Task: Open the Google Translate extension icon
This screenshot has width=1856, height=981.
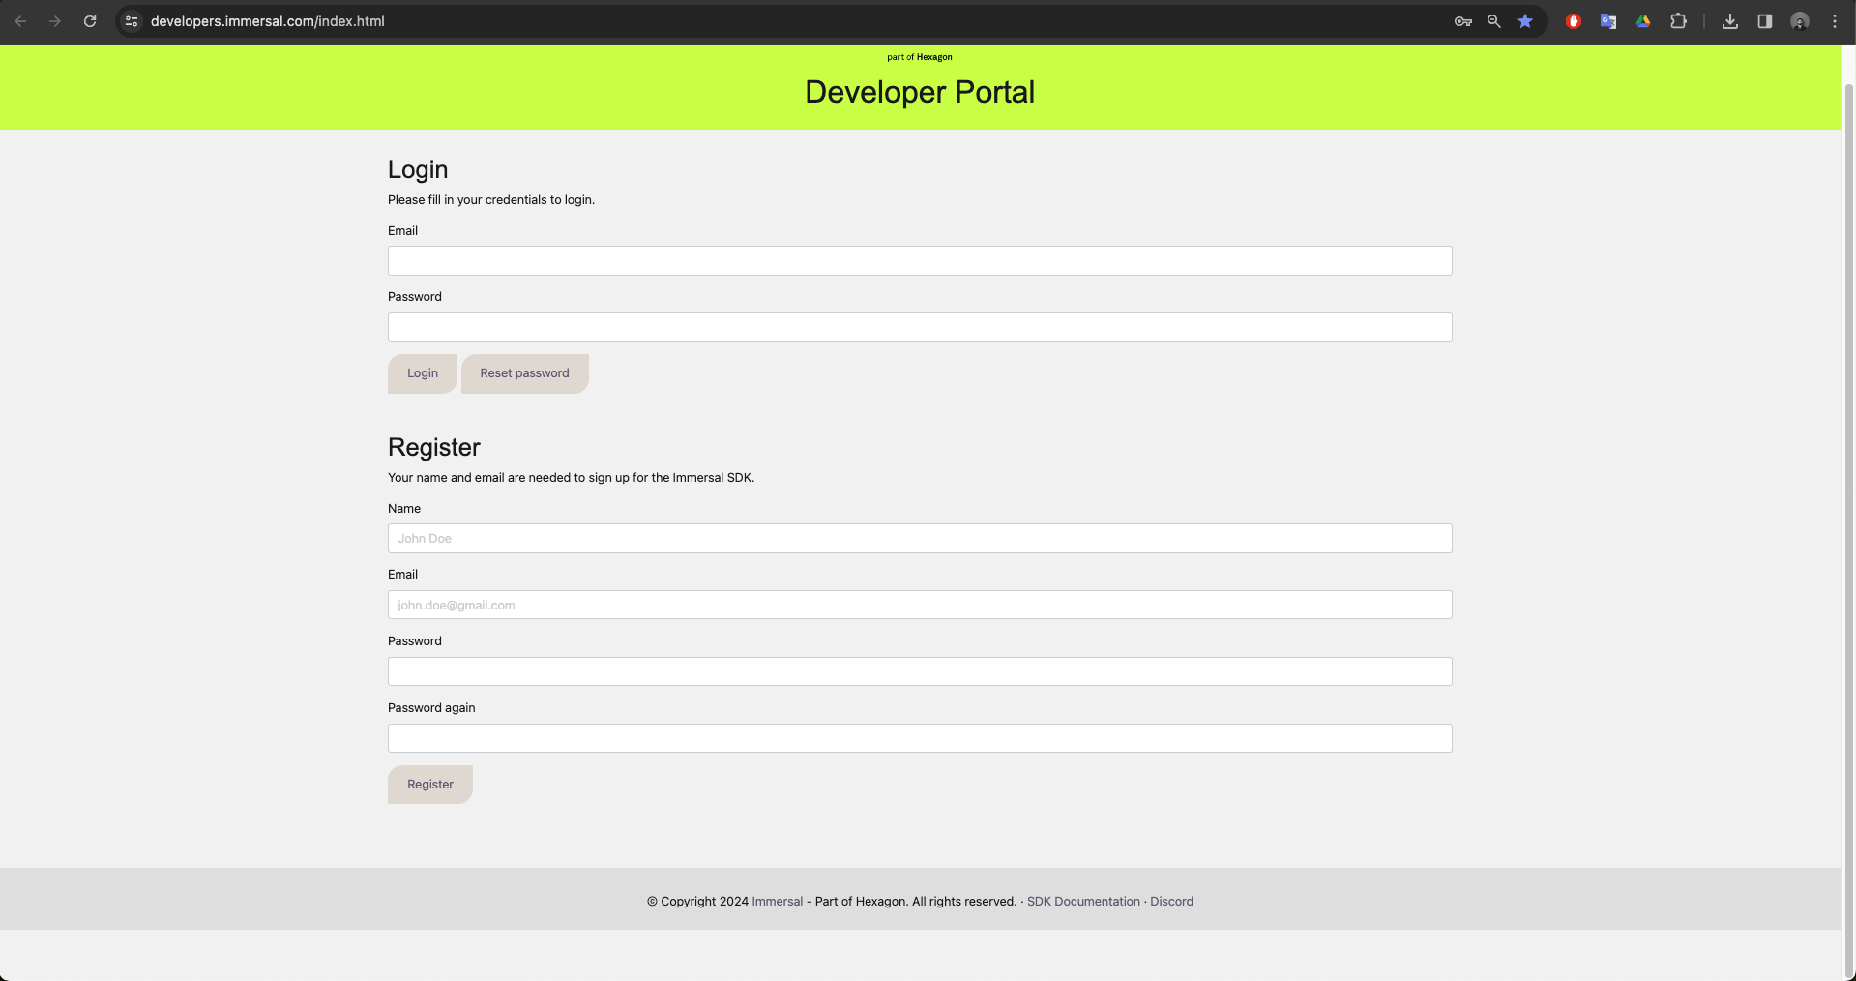Action: 1608,21
